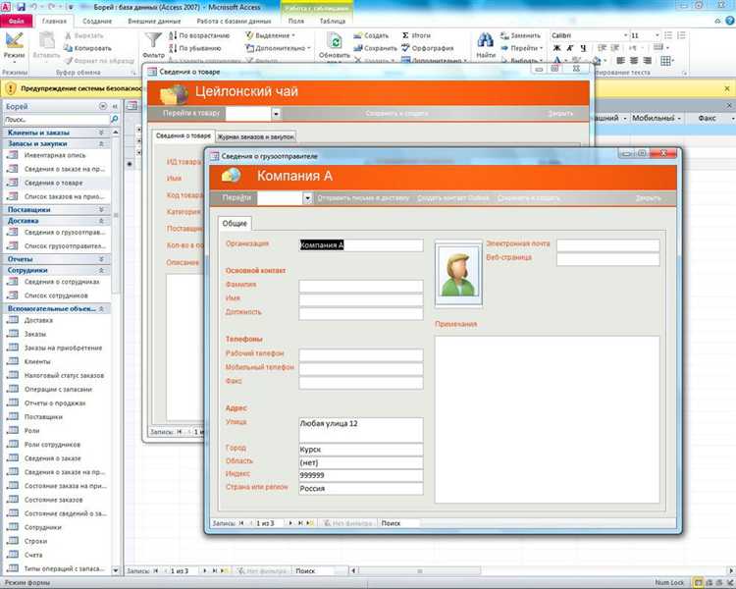Viewport: 736px width, 589px height.
Task: Click the navigation pane search magnifier
Action: point(114,120)
